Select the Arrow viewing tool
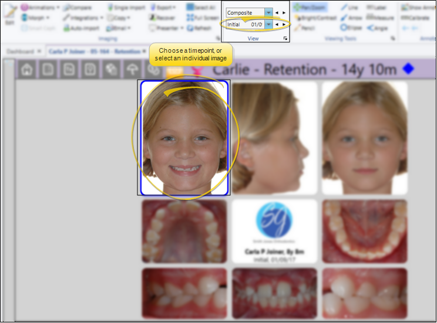This screenshot has height=323, width=437. (351, 18)
